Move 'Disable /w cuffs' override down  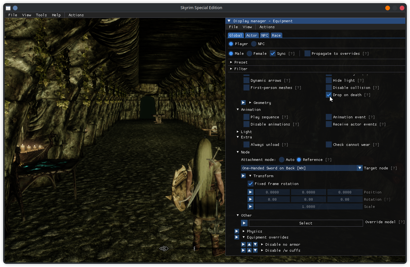pyautogui.click(x=255, y=250)
